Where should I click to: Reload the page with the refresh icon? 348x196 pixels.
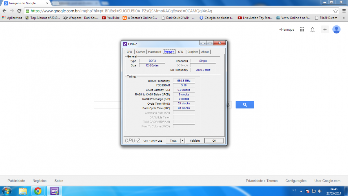tap(19, 11)
